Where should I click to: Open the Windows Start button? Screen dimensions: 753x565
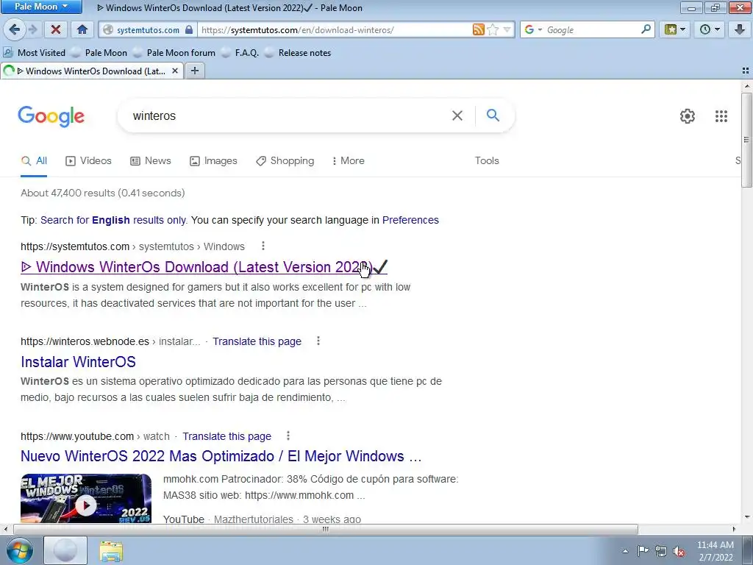[x=20, y=550]
